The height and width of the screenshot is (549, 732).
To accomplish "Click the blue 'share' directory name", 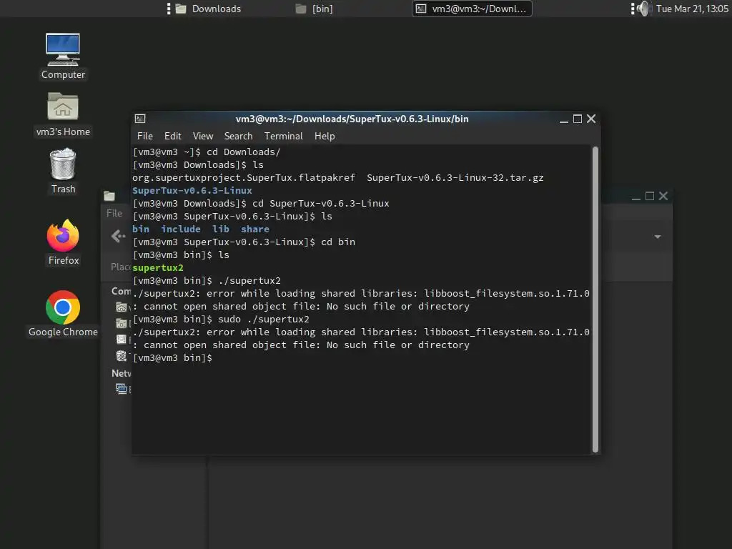I will [x=255, y=229].
